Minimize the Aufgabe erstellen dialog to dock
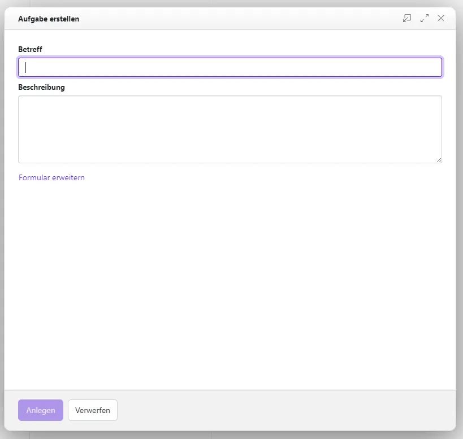Screen dimensions: 463x439 [x=407, y=18]
